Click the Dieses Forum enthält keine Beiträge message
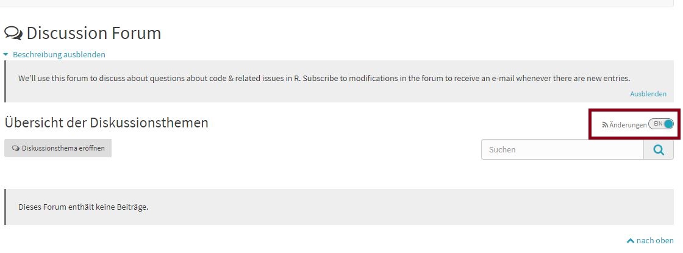 [x=84, y=207]
